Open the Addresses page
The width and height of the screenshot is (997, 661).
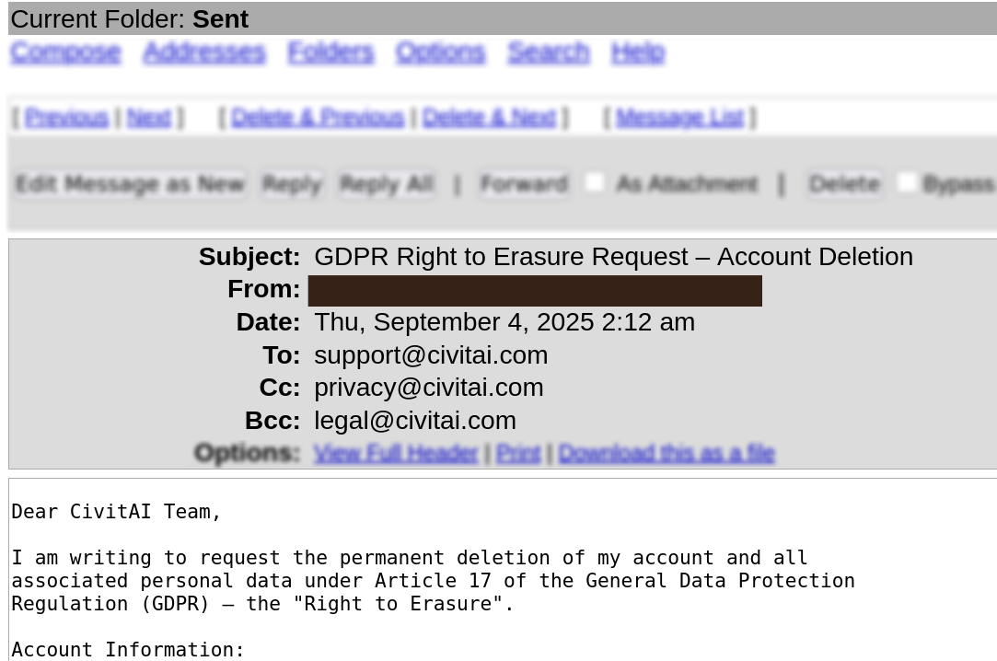204,52
